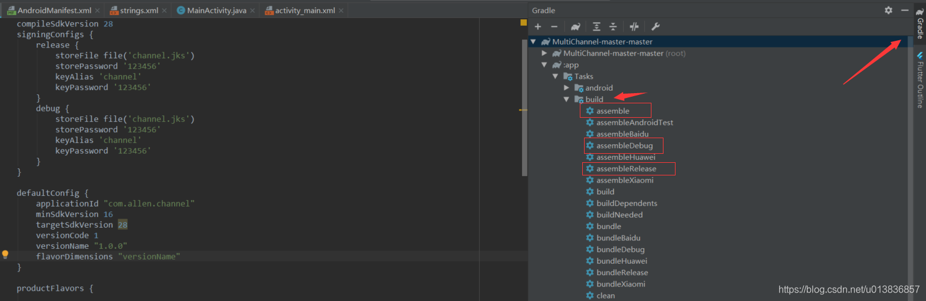Detach the Gradle project using the minus icon
The height and width of the screenshot is (301, 926).
coord(554,26)
